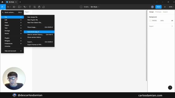Choose New design file
The width and height of the screenshot is (175, 98).
pyautogui.click(x=39, y=17)
